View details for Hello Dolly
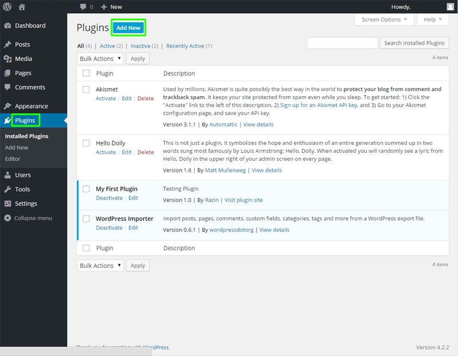This screenshot has height=356, width=458. pyautogui.click(x=267, y=170)
